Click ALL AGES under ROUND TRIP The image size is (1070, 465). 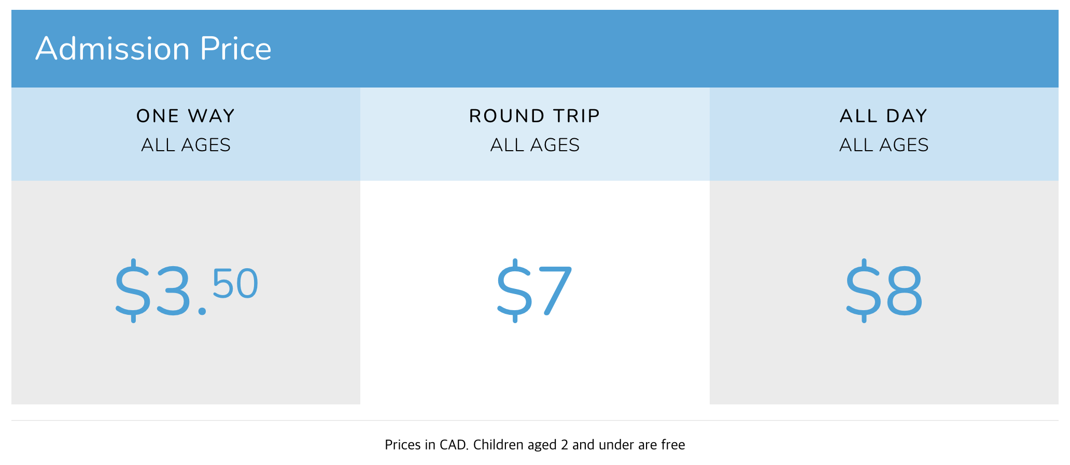534,145
